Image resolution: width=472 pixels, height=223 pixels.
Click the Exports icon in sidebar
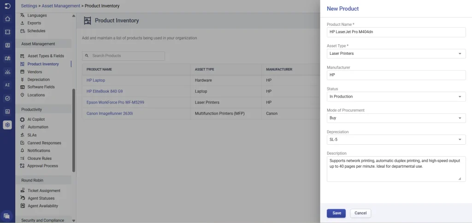click(x=22, y=23)
